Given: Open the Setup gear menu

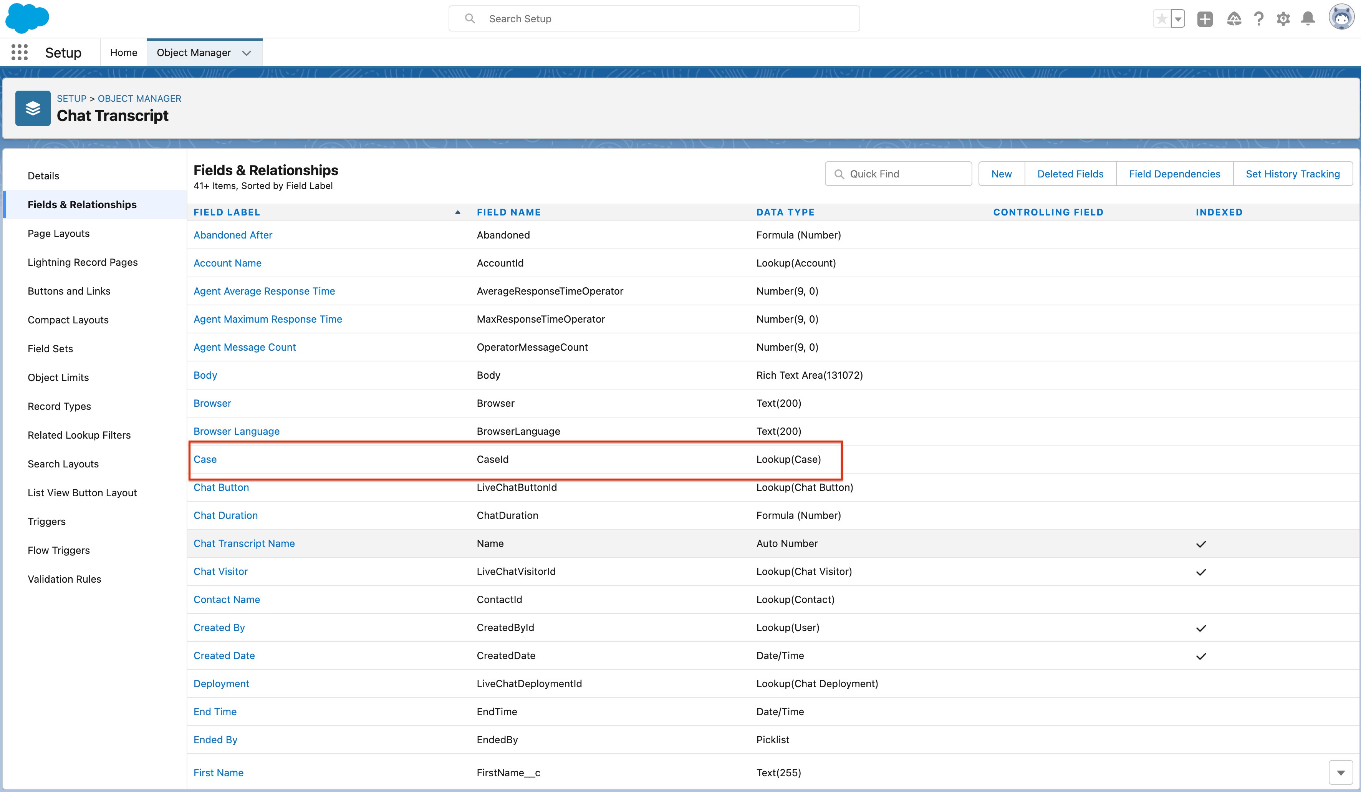Looking at the screenshot, I should (1283, 19).
